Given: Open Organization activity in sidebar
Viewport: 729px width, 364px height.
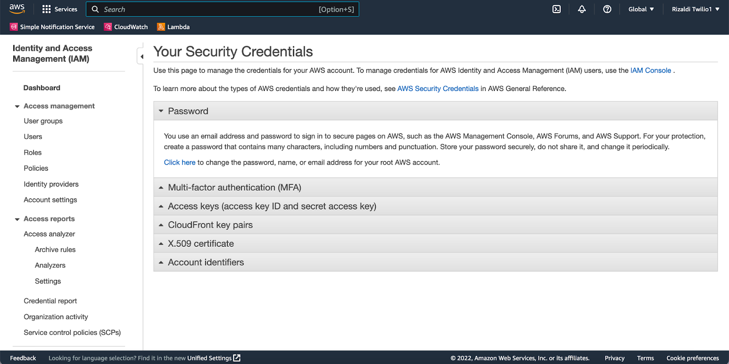Looking at the screenshot, I should [56, 317].
